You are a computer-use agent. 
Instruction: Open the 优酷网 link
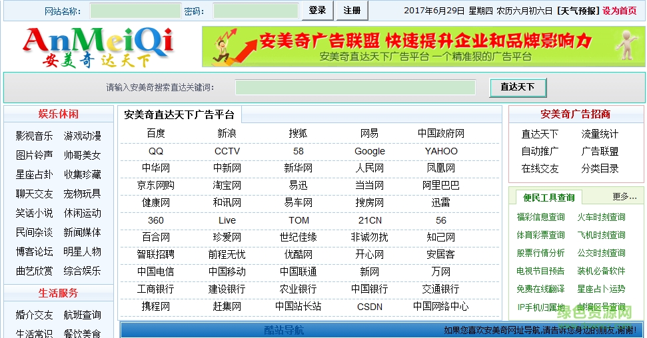coord(298,255)
